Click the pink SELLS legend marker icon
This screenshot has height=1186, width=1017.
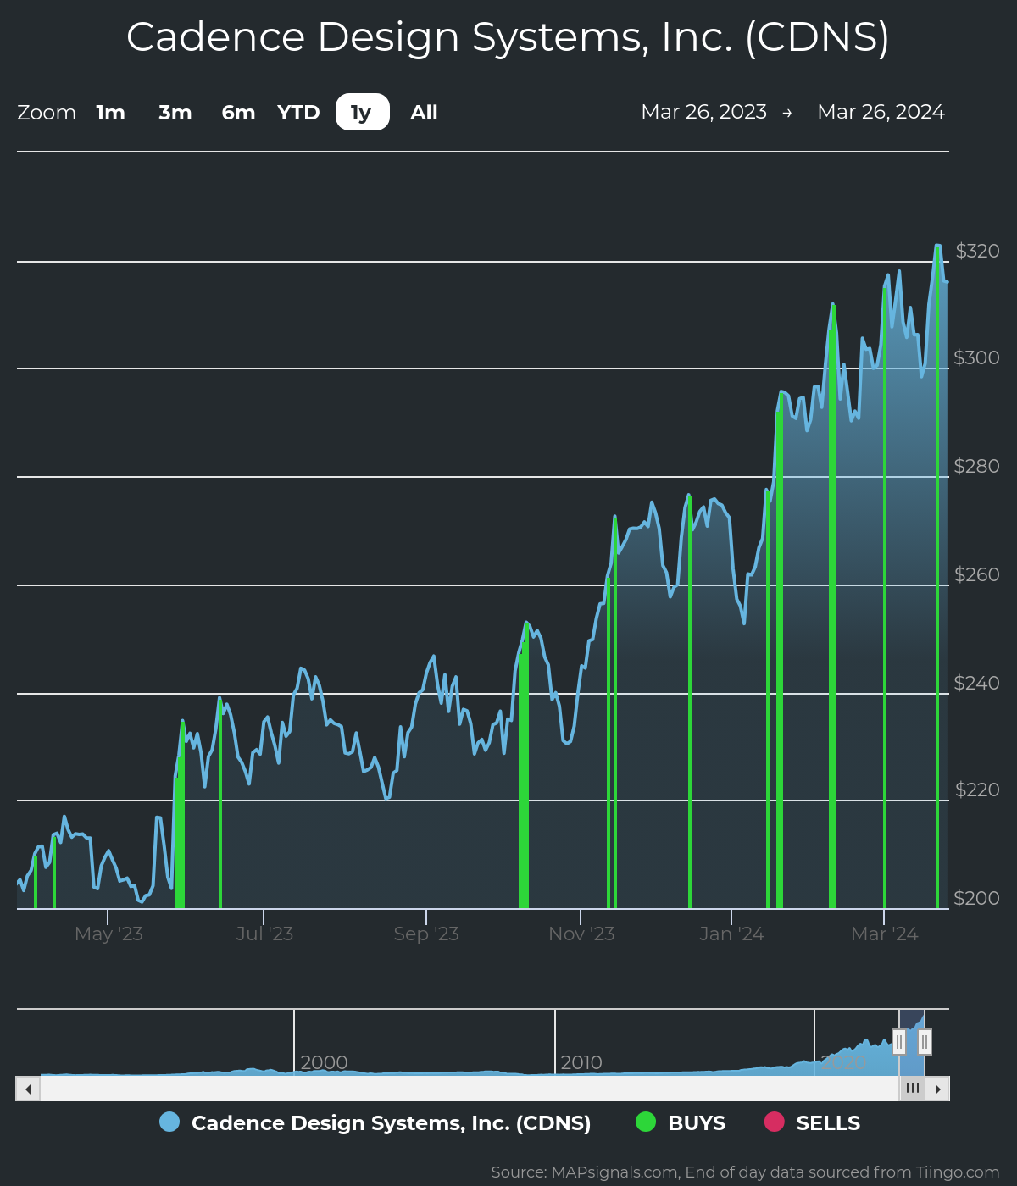point(773,1122)
